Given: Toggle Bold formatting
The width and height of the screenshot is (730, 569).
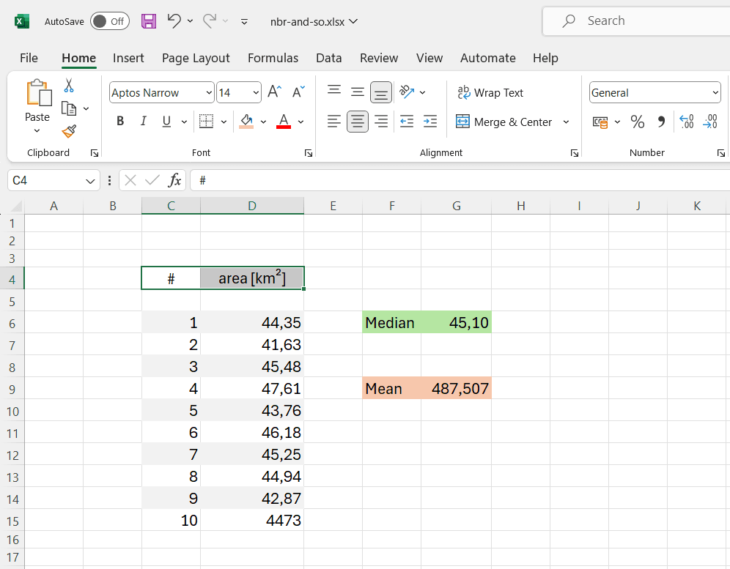Looking at the screenshot, I should pyautogui.click(x=120, y=122).
